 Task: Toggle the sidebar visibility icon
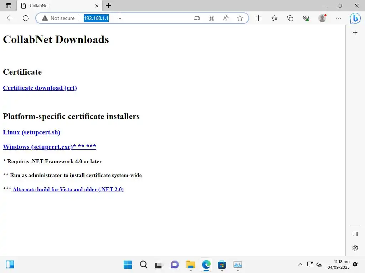(355, 234)
